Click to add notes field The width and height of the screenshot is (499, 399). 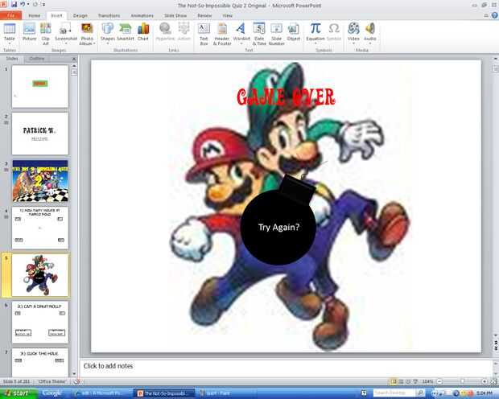coord(285,366)
